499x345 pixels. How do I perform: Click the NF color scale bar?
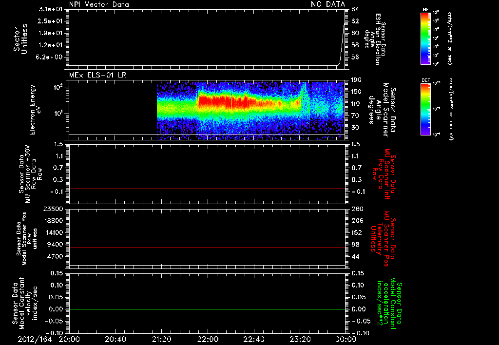425,38
